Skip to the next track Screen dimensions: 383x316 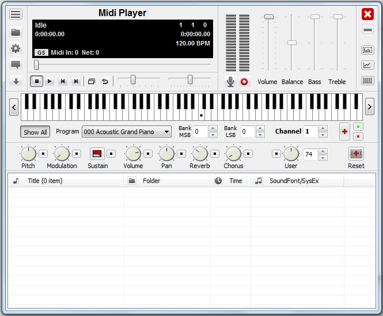pos(75,82)
